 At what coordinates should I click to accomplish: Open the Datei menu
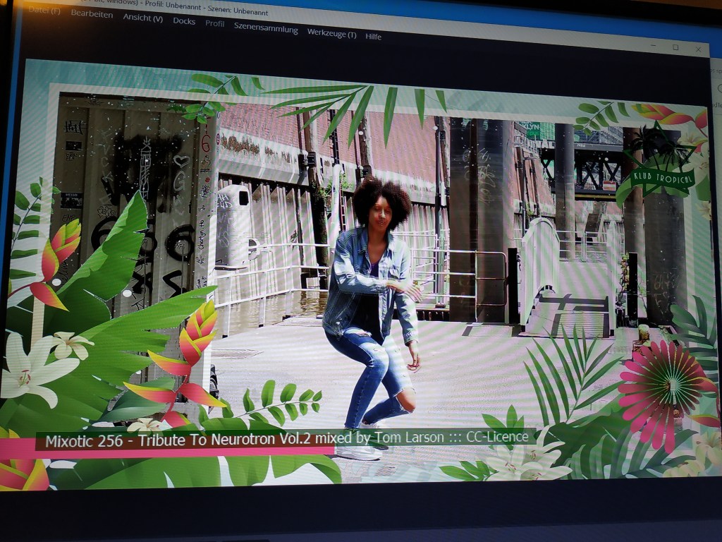click(44, 11)
